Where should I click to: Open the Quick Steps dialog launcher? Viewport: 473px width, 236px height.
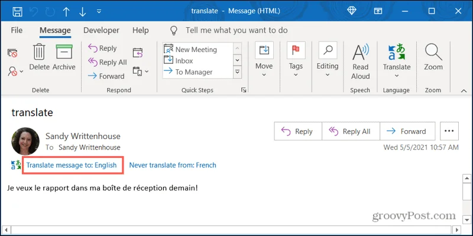point(244,90)
